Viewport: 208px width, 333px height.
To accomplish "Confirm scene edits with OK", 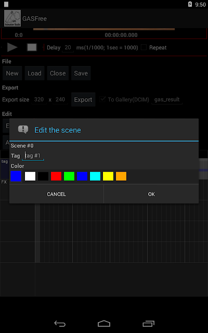I will coord(151,194).
